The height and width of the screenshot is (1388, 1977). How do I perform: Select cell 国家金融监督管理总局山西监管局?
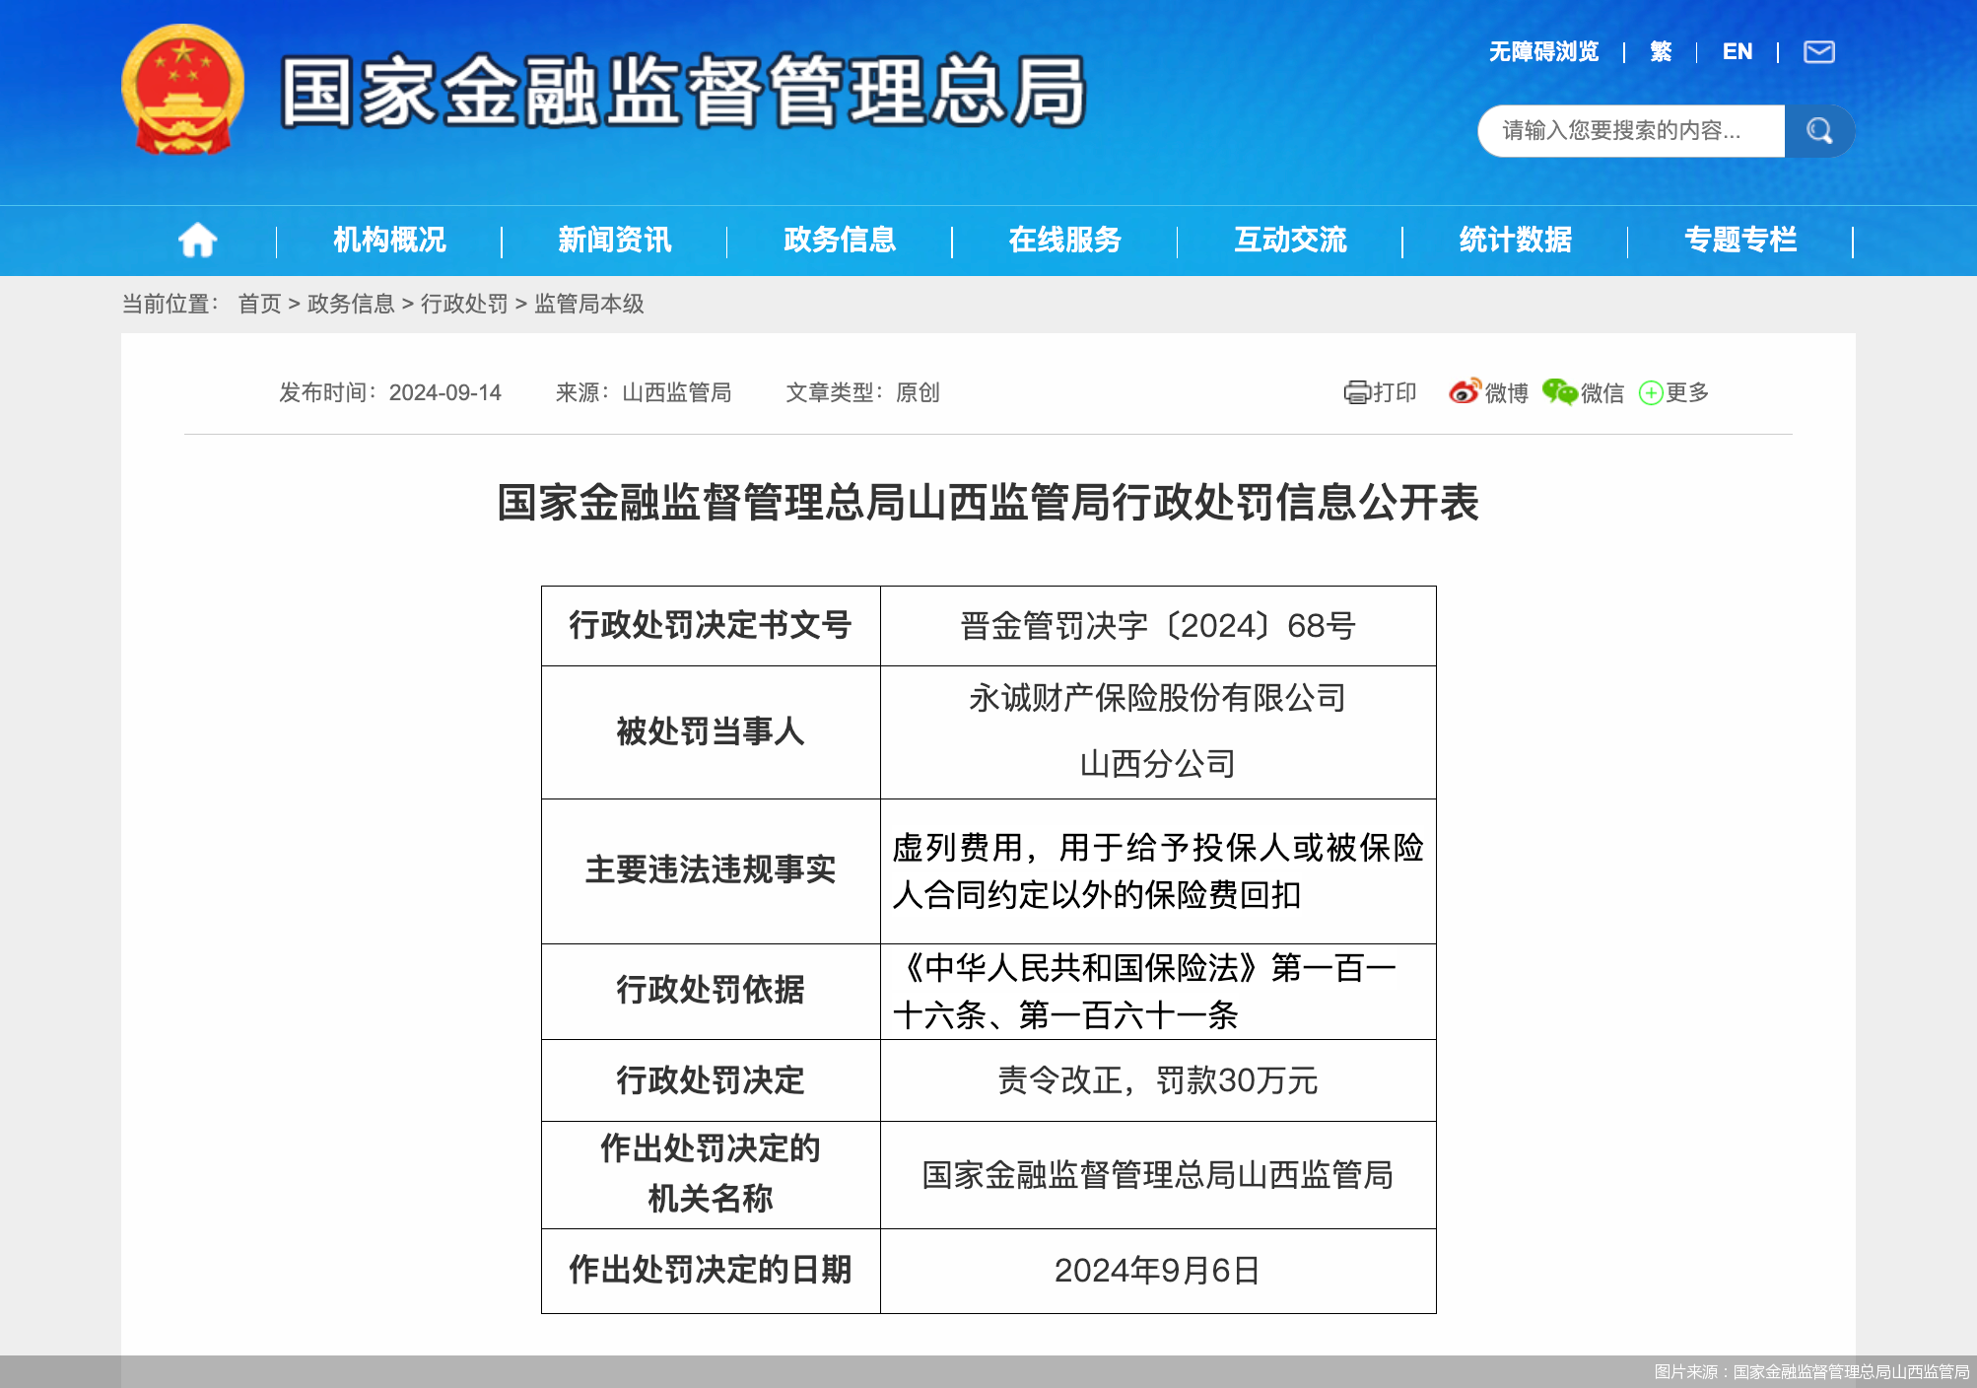(1158, 1175)
